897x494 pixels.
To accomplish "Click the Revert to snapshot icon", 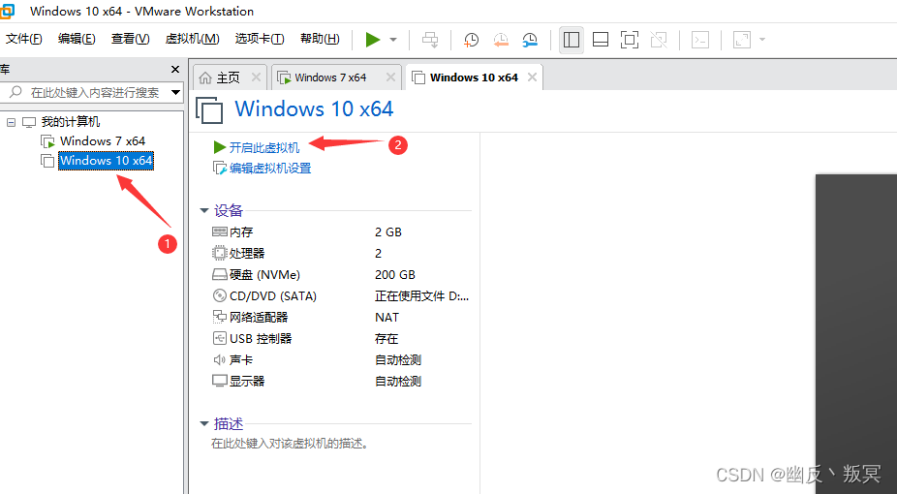I will (x=501, y=40).
